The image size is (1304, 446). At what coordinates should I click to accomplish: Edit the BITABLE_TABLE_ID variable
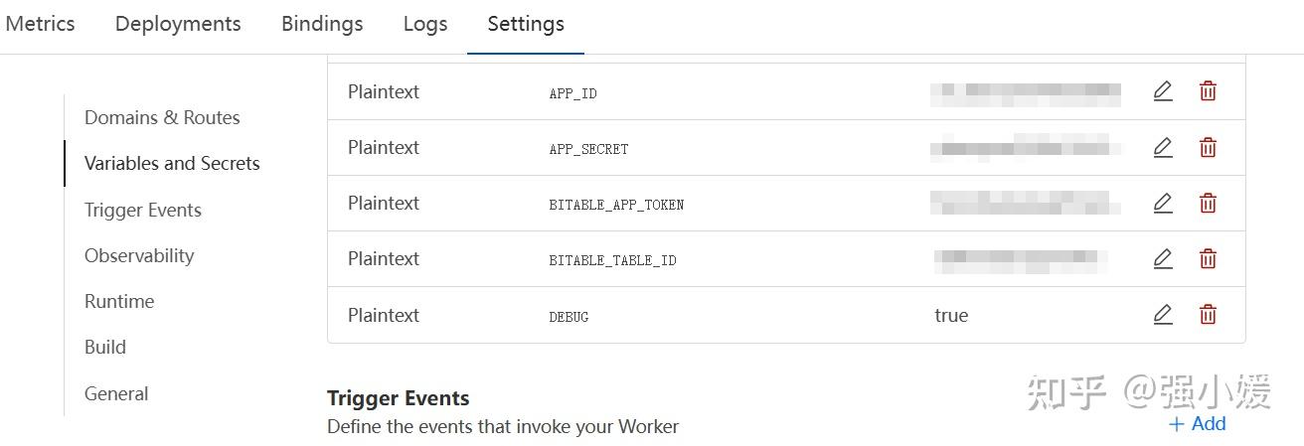pos(1163,259)
